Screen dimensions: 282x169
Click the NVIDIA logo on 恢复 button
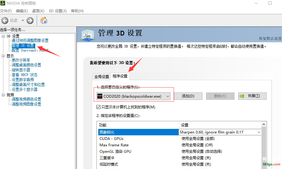pyautogui.click(x=242, y=96)
